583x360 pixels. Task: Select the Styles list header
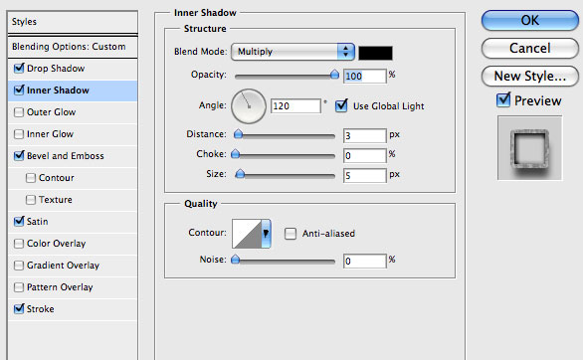[x=73, y=22]
